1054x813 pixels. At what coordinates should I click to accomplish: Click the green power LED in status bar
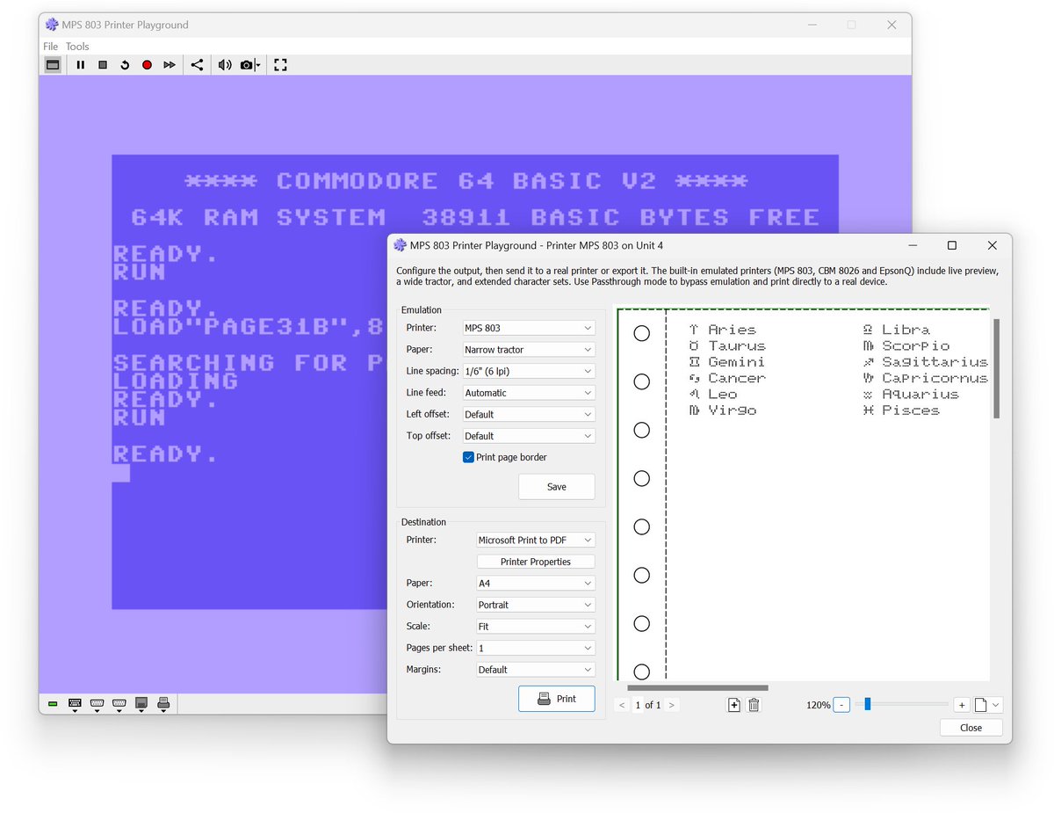[x=53, y=704]
